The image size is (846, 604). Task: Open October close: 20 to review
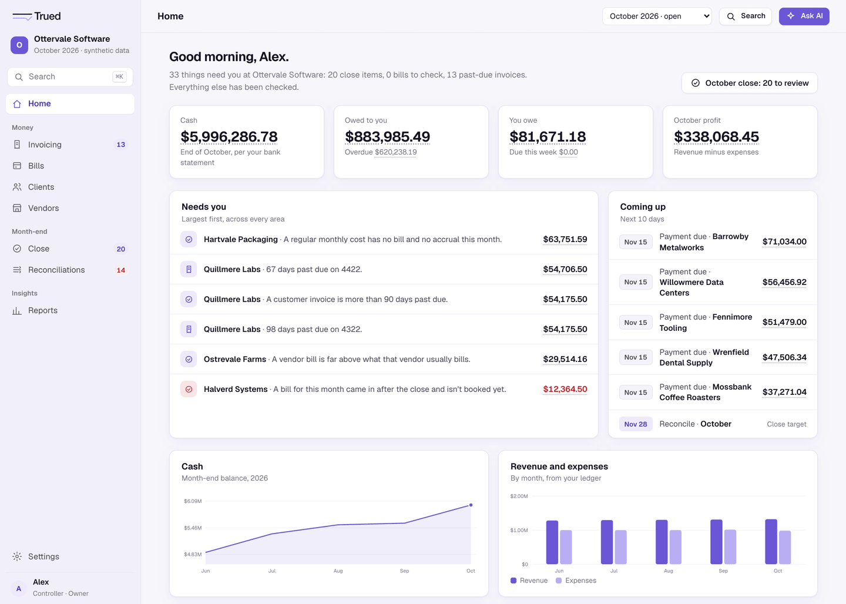pyautogui.click(x=750, y=83)
